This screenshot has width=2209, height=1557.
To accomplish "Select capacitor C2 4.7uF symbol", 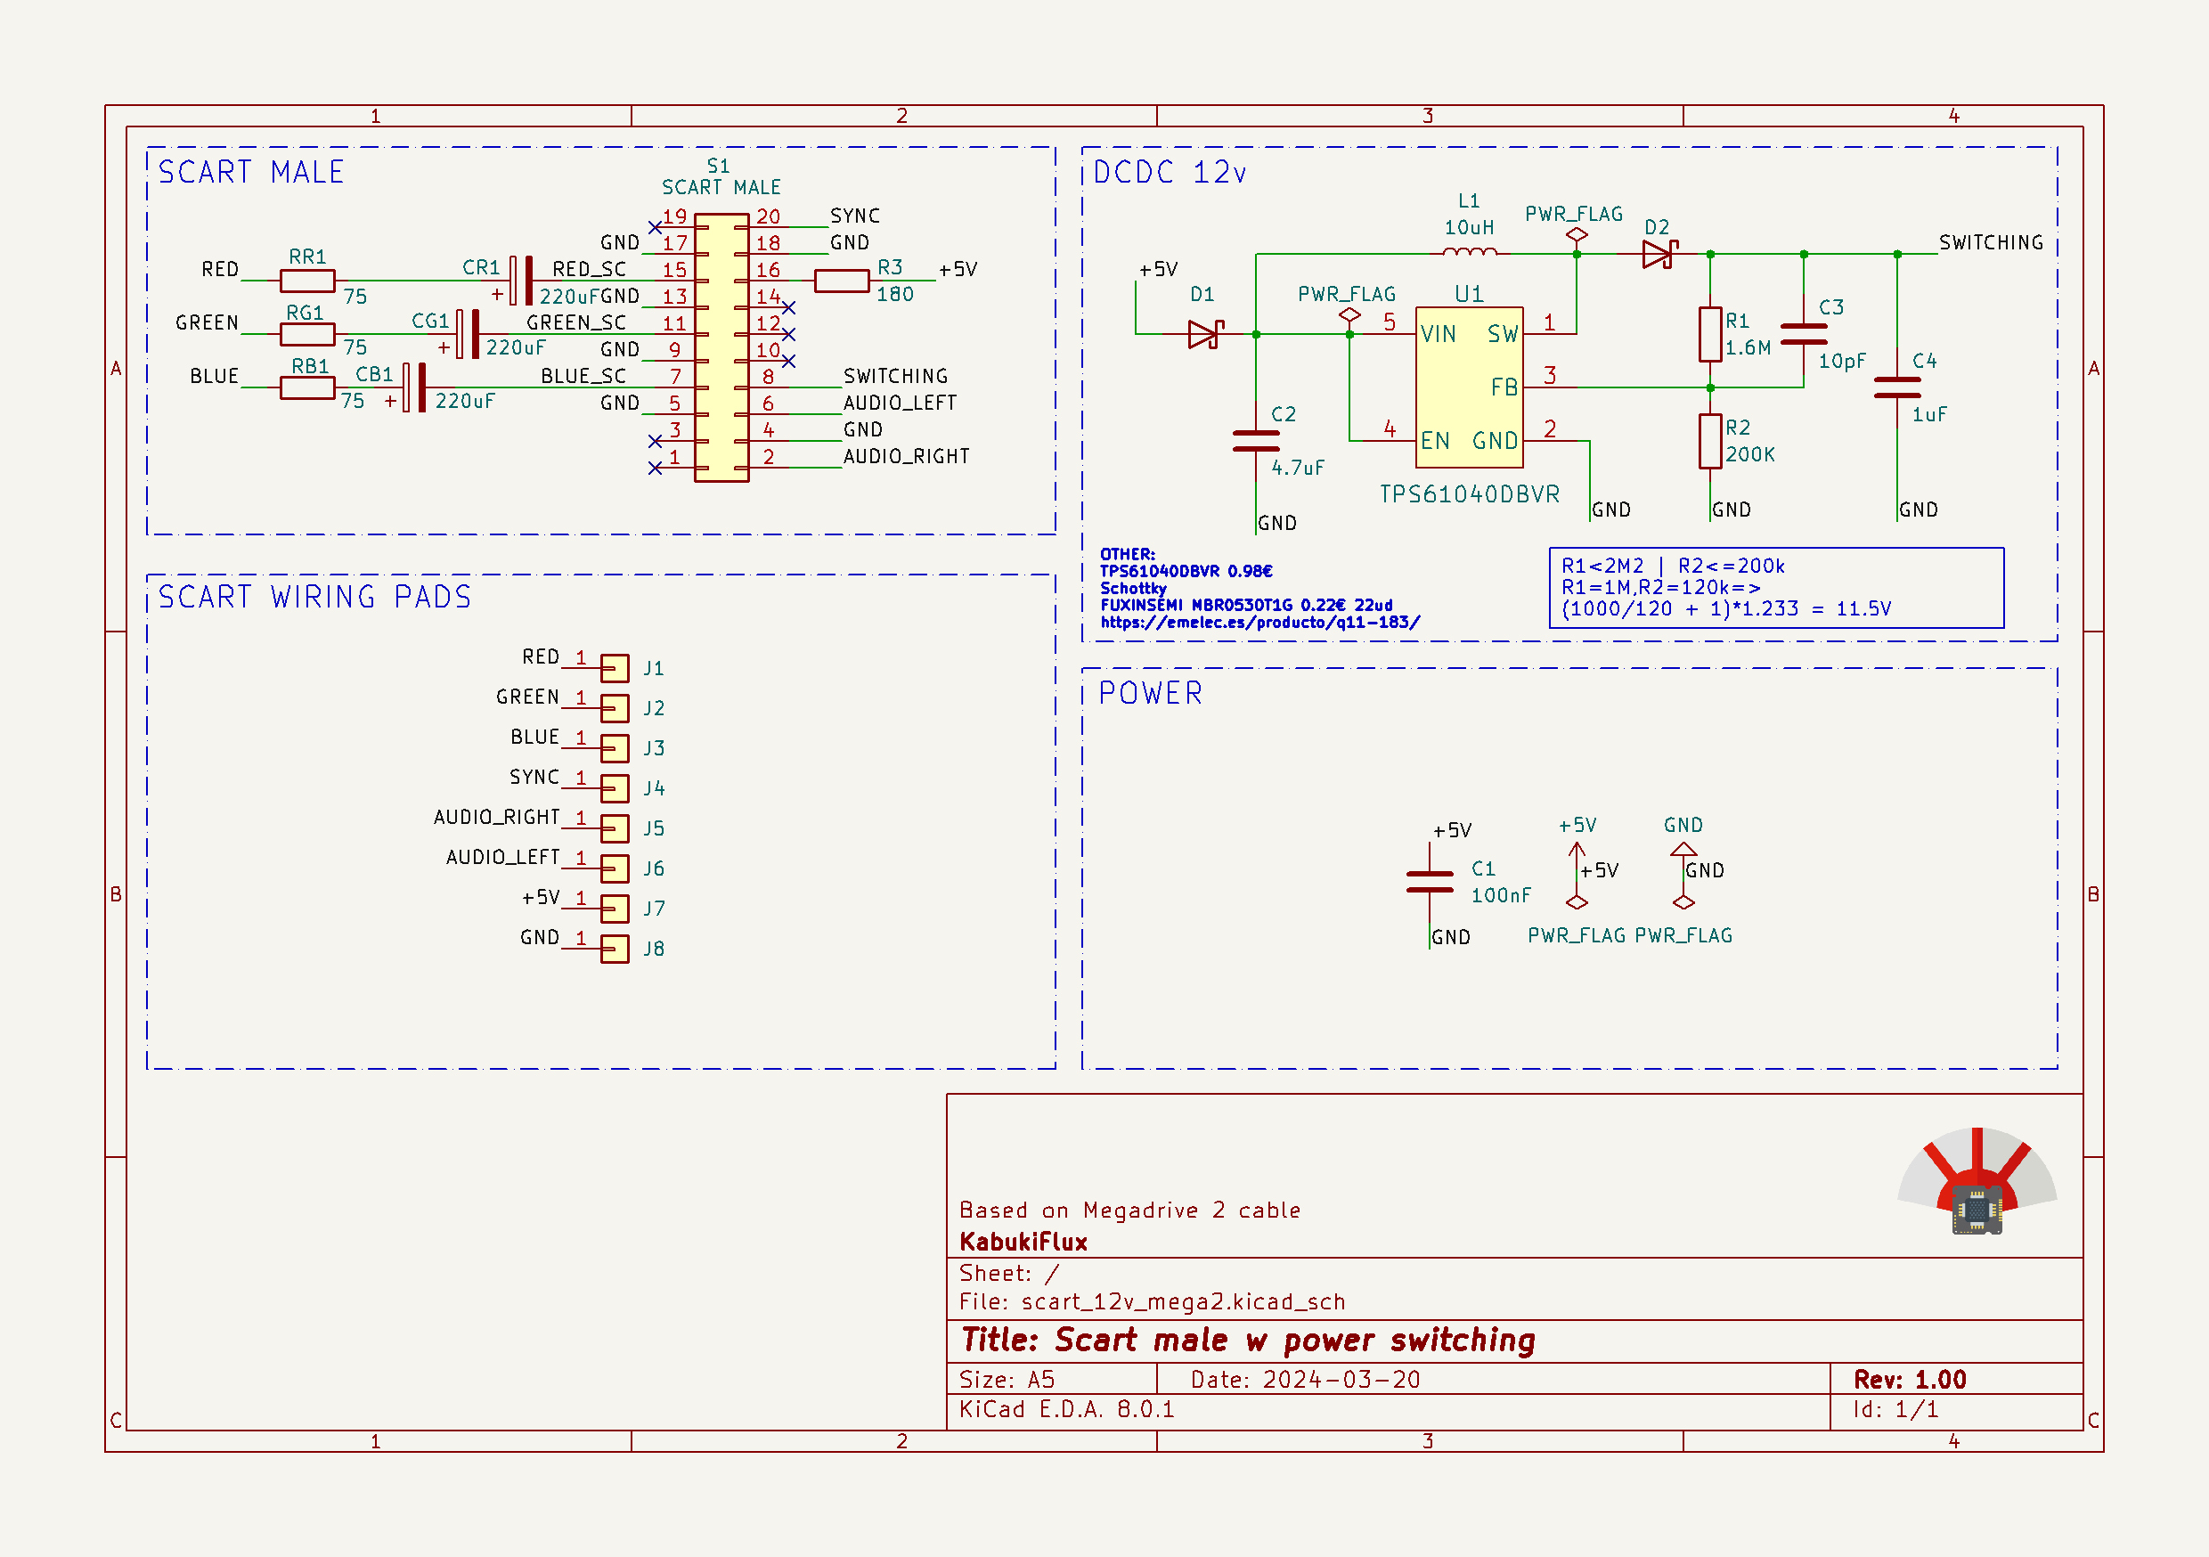I will (x=1256, y=441).
